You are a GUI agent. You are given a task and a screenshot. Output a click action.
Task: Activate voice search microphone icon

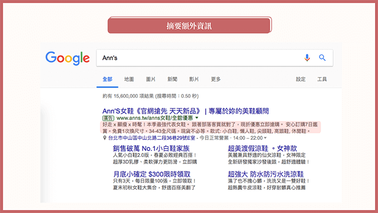coord(307,58)
